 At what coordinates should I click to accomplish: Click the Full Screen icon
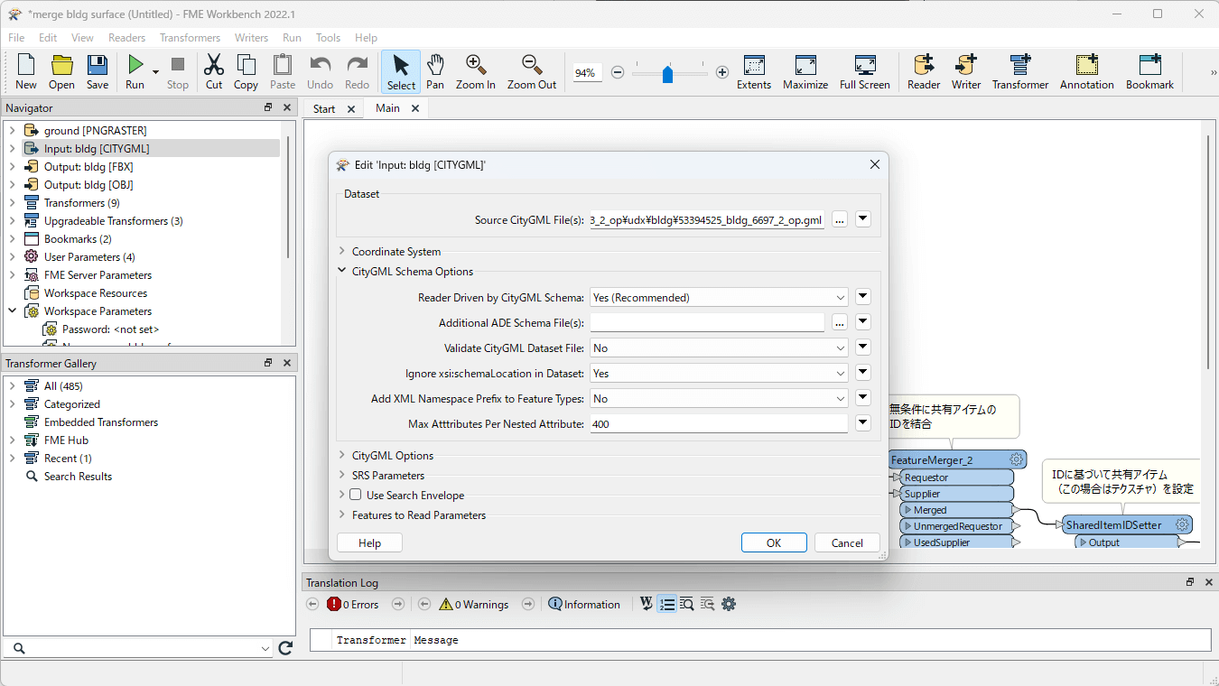(865, 65)
